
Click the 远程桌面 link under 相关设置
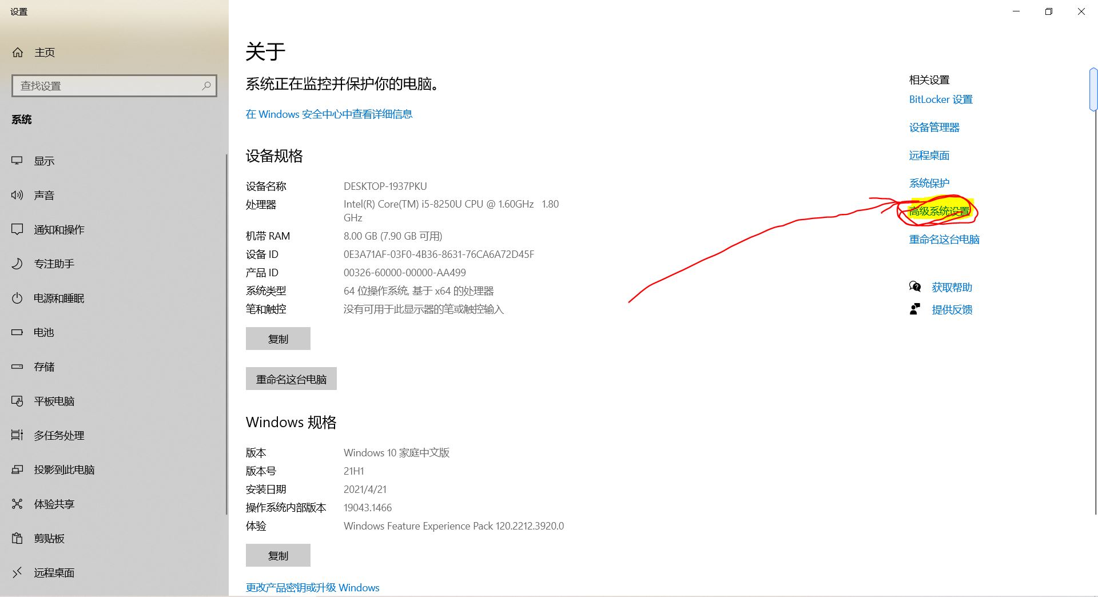pos(929,156)
